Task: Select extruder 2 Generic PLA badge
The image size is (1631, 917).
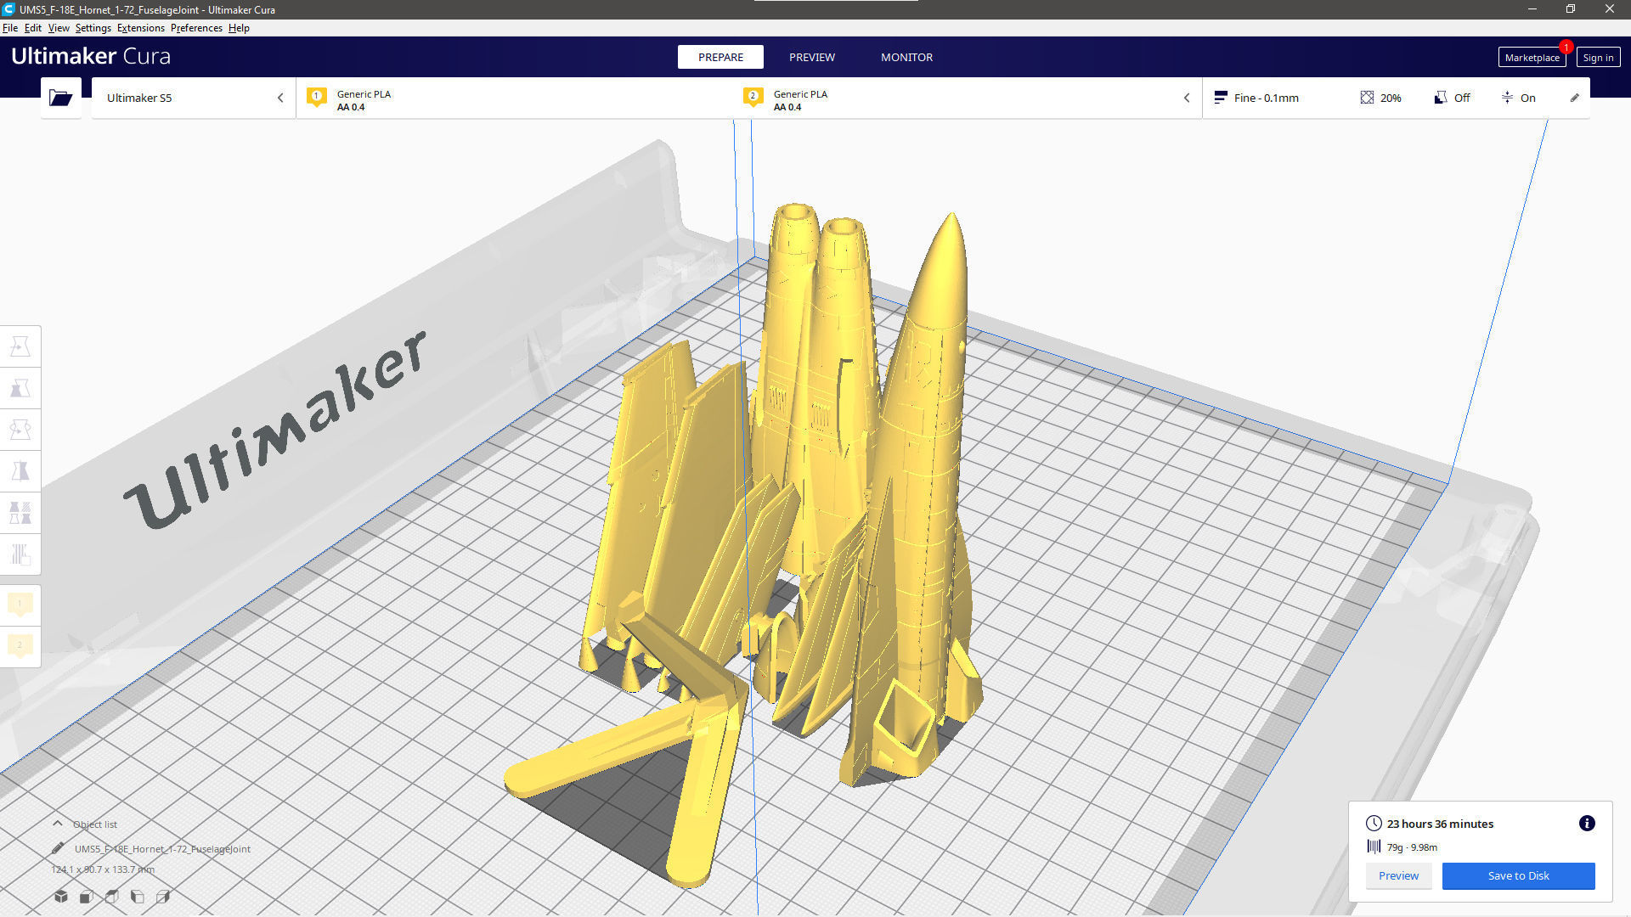Action: [753, 97]
